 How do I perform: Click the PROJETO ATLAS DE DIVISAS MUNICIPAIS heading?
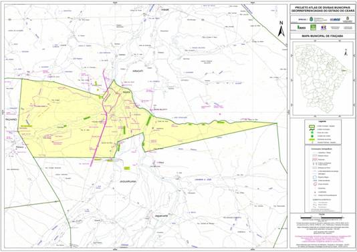[323, 7]
